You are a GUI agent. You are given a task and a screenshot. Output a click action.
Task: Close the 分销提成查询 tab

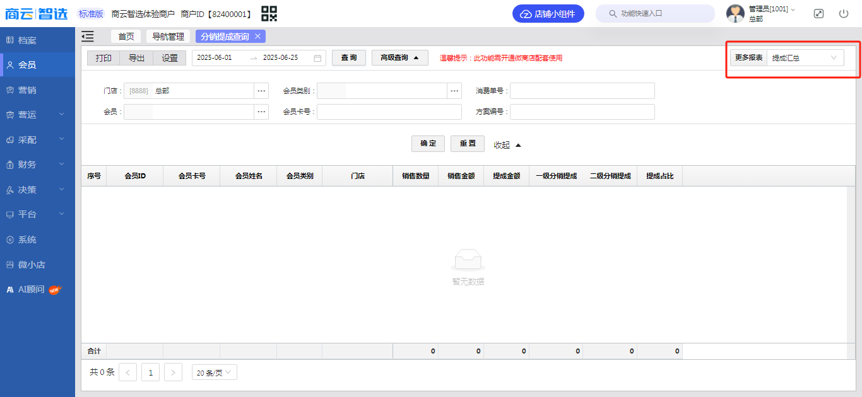point(257,37)
